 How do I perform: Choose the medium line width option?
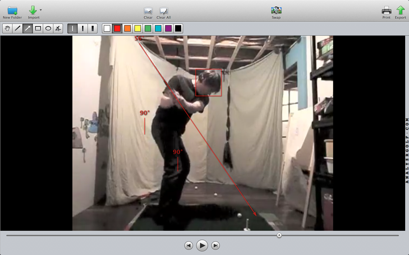82,28
